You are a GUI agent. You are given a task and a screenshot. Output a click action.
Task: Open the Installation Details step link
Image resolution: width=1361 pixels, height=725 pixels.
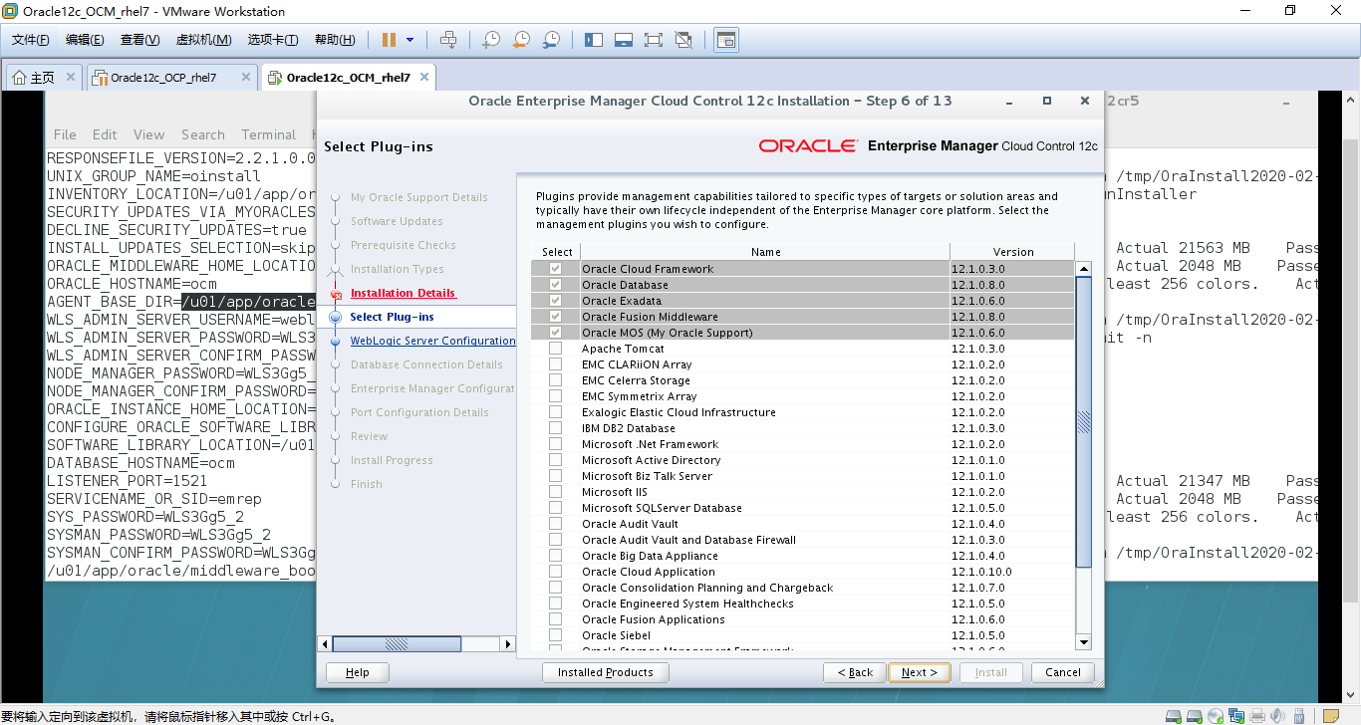click(403, 293)
